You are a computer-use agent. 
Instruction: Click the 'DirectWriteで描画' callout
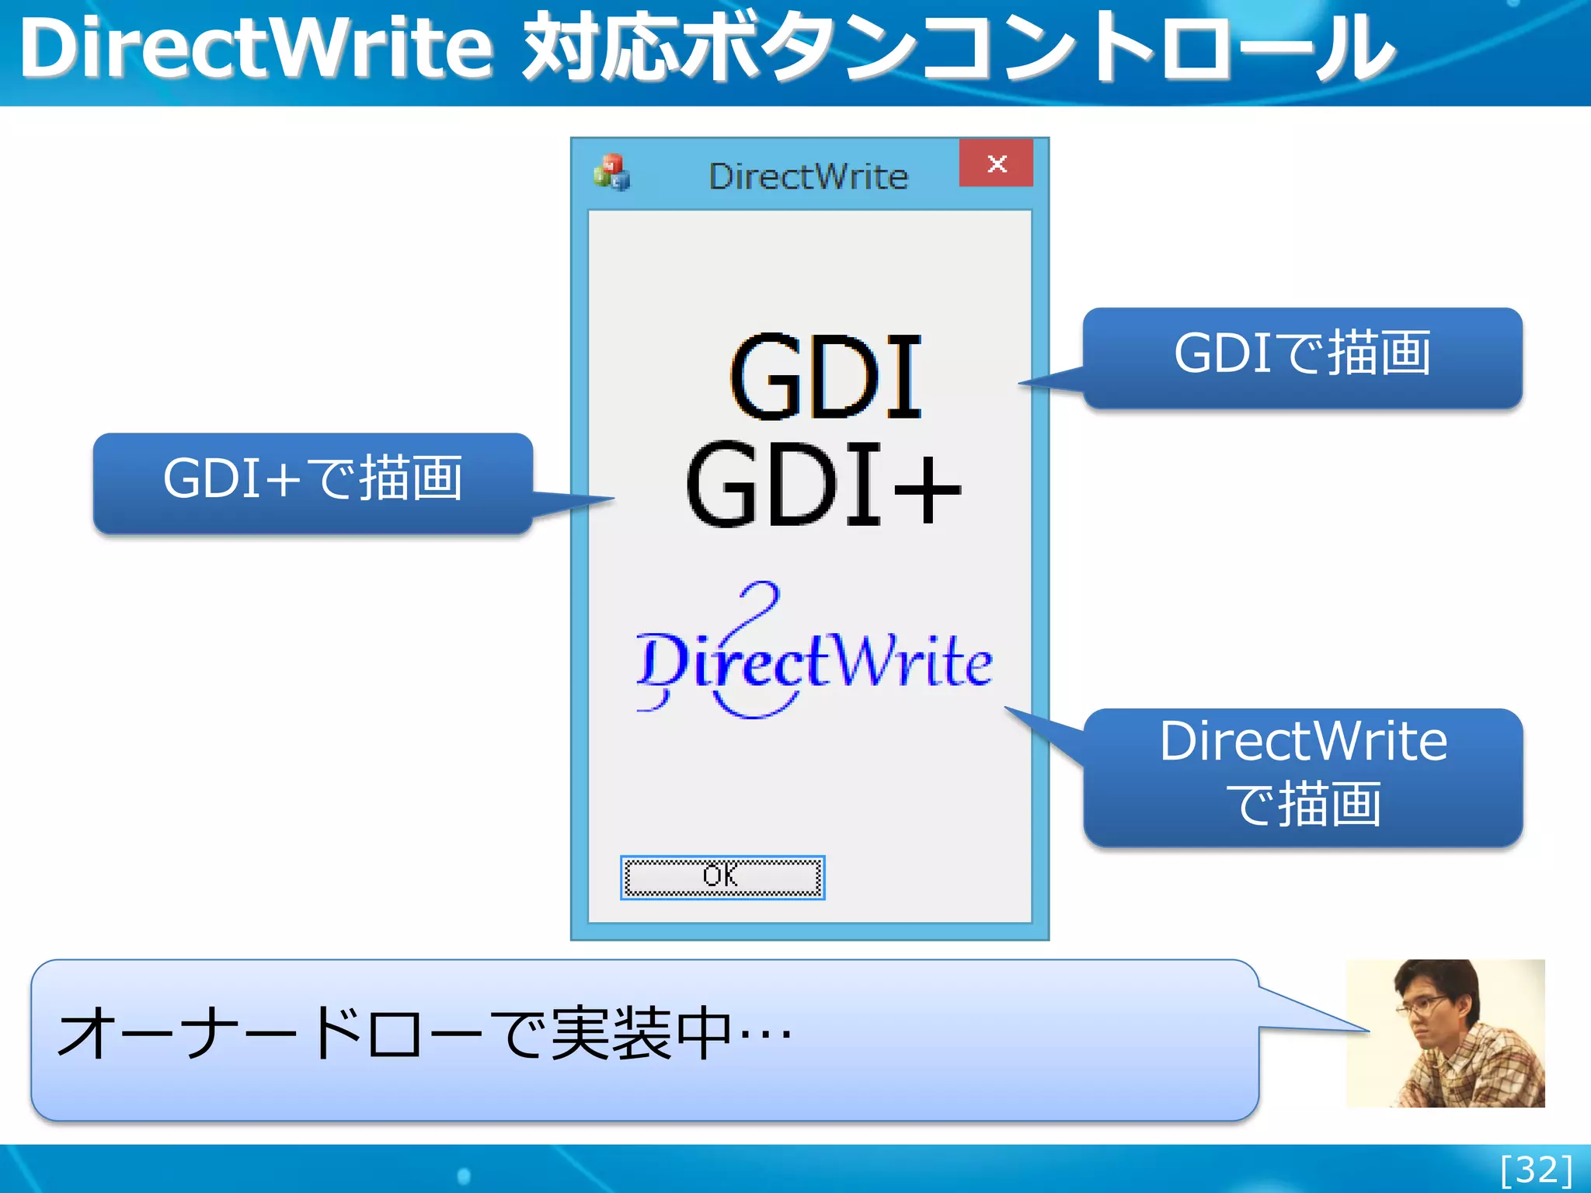click(x=1303, y=777)
